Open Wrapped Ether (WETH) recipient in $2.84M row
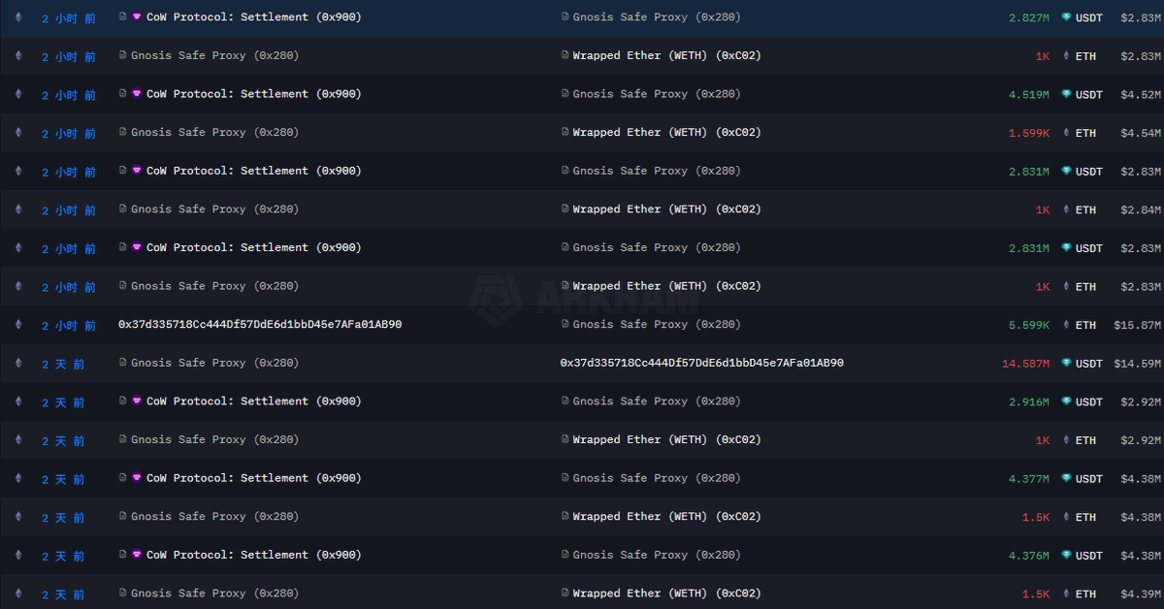 pos(667,209)
